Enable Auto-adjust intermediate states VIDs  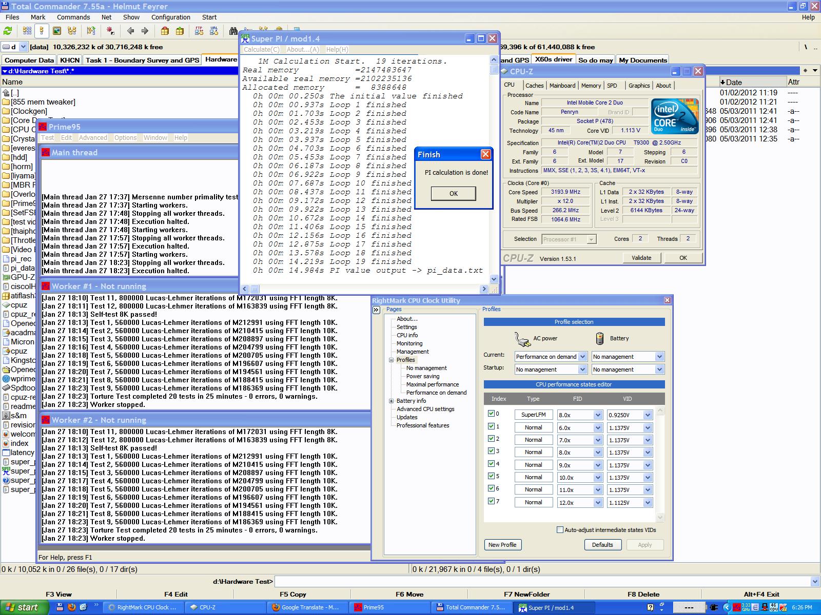click(560, 530)
